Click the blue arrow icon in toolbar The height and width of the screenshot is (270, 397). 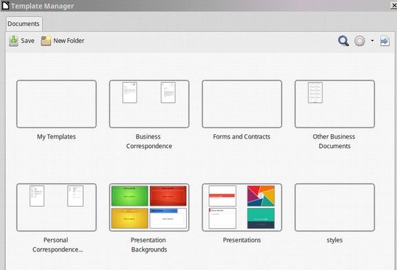[x=385, y=41]
